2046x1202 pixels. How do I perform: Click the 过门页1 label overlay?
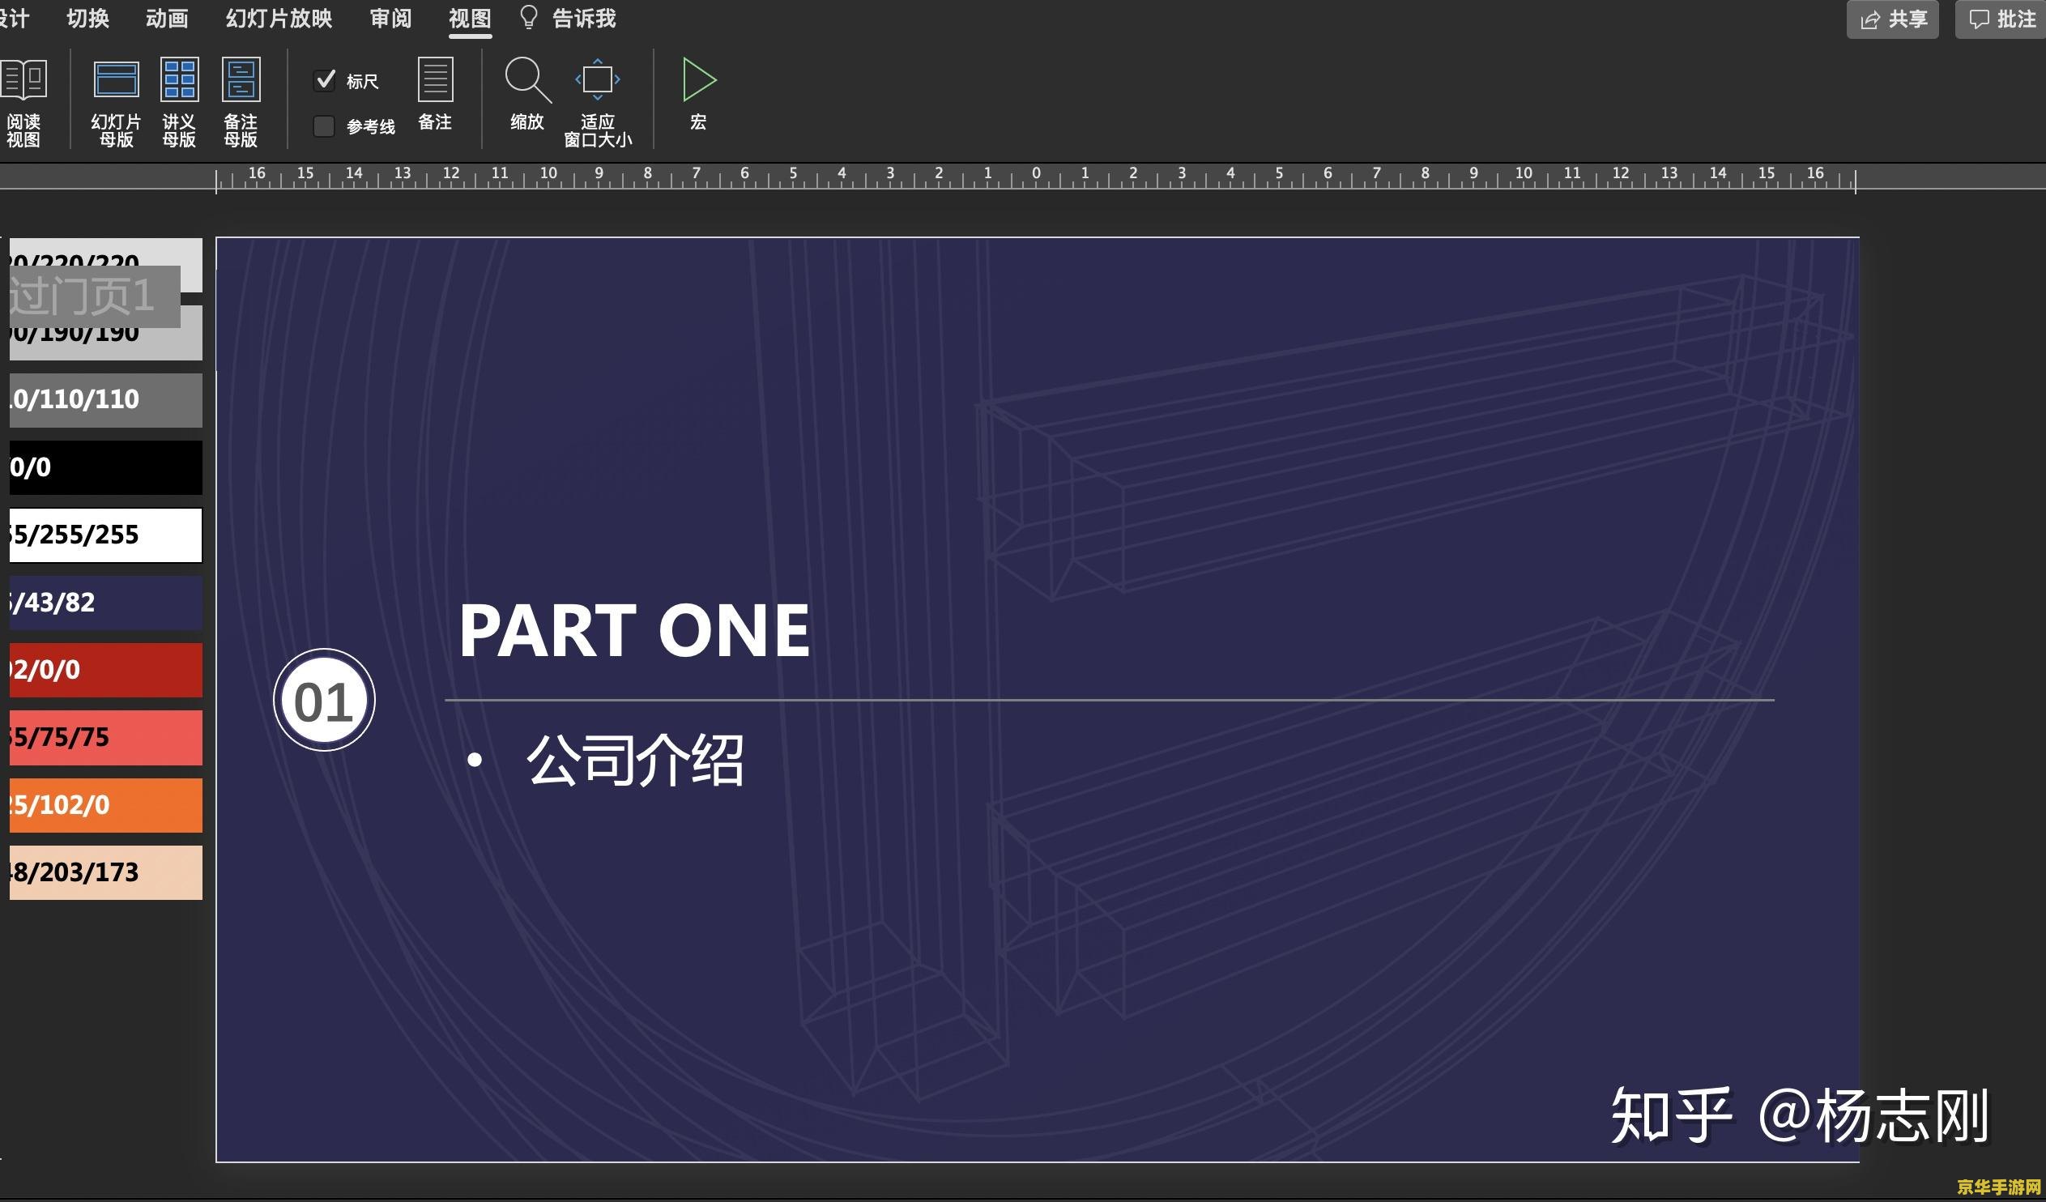93,296
